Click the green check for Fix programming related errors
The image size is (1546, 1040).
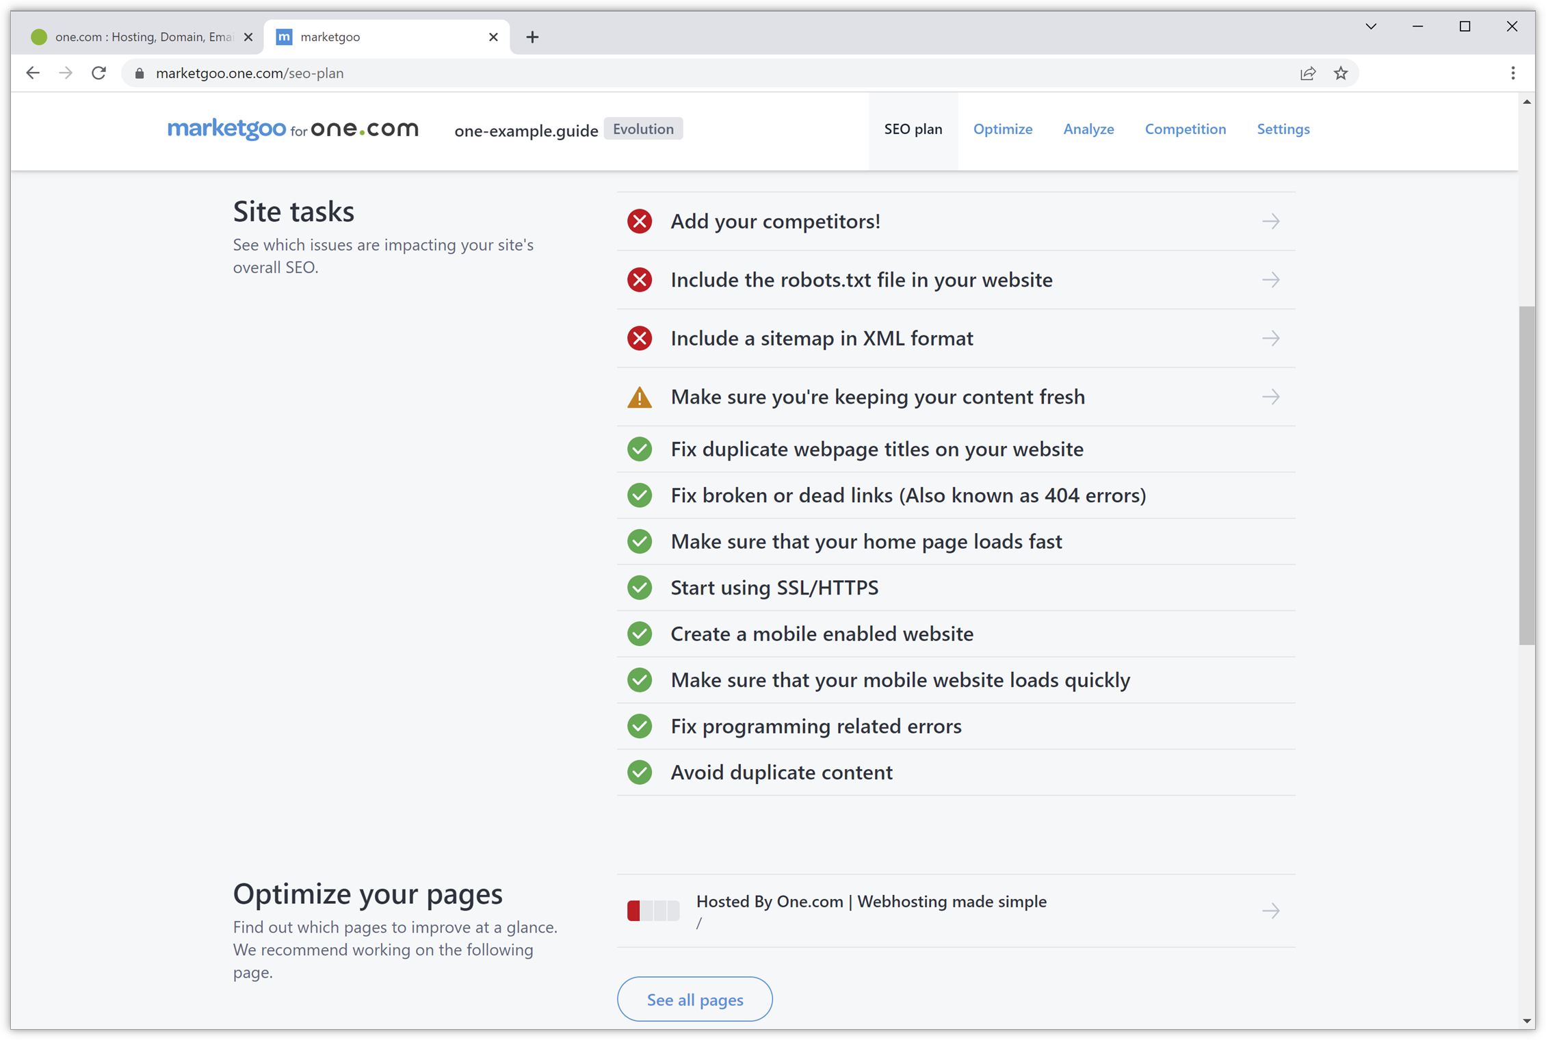point(639,726)
